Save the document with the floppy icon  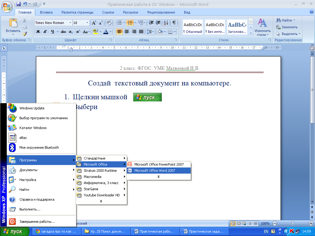click(18, 4)
